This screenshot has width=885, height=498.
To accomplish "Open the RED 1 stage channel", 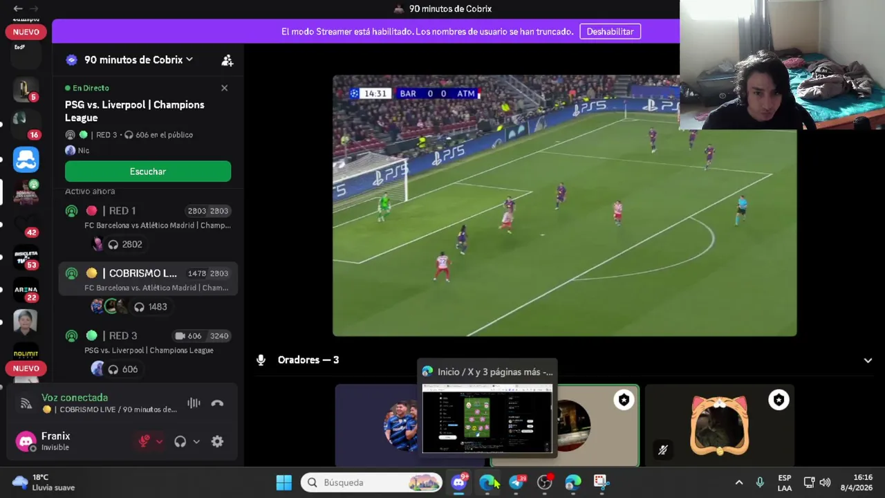I will click(148, 217).
